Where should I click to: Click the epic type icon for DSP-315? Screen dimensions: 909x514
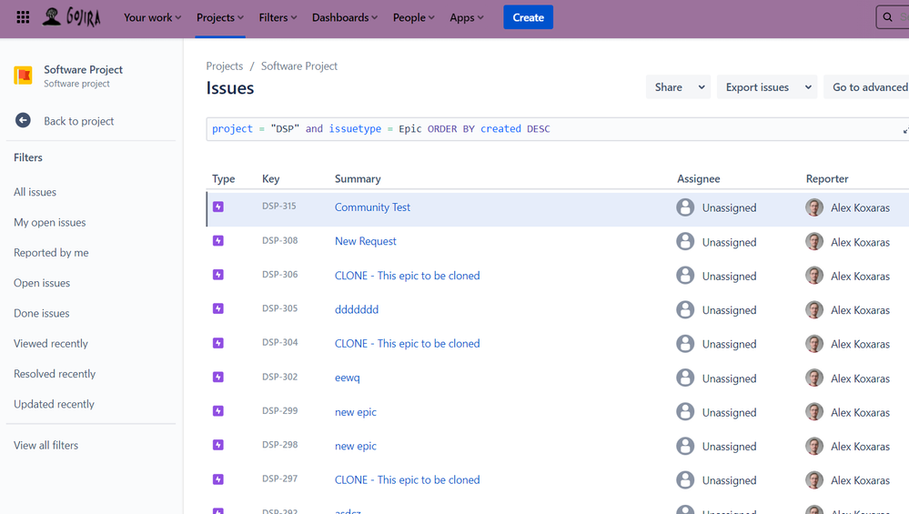[218, 207]
